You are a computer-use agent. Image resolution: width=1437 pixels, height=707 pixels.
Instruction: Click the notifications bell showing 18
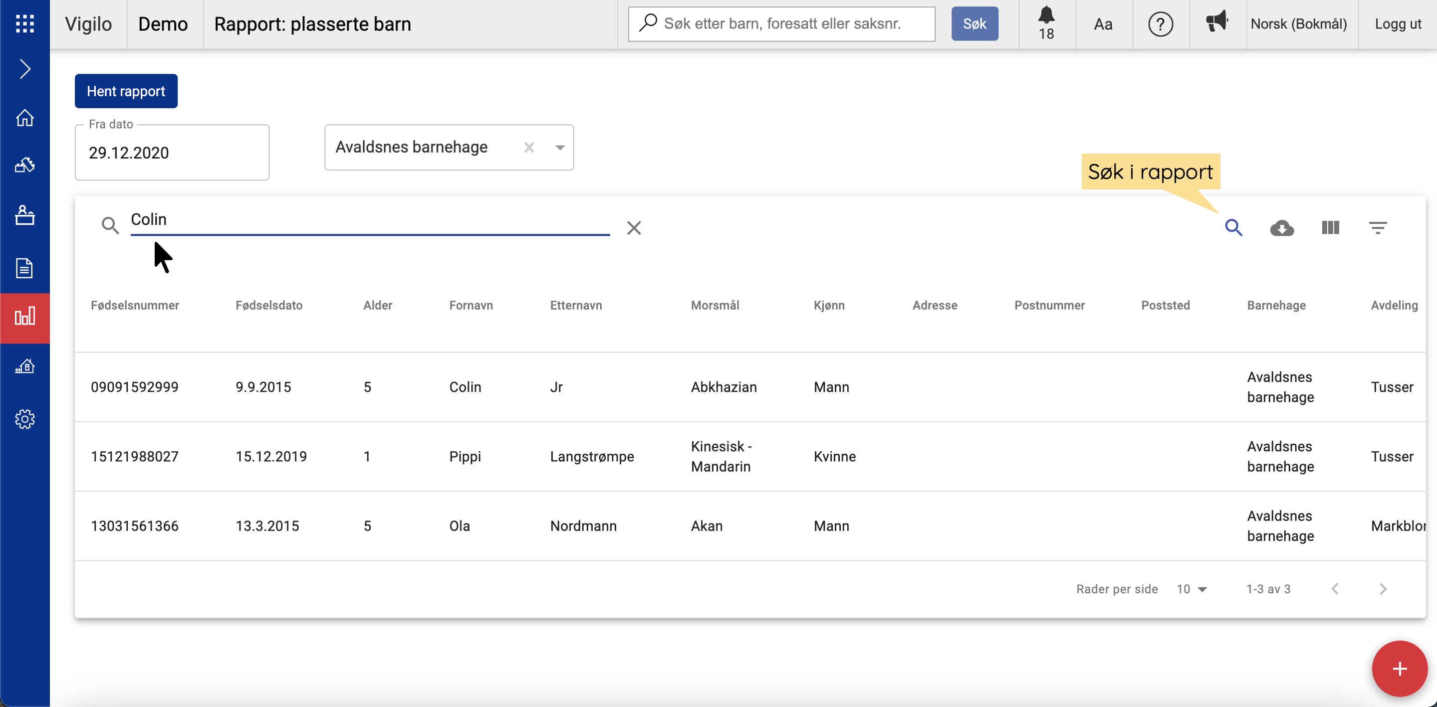[1046, 23]
